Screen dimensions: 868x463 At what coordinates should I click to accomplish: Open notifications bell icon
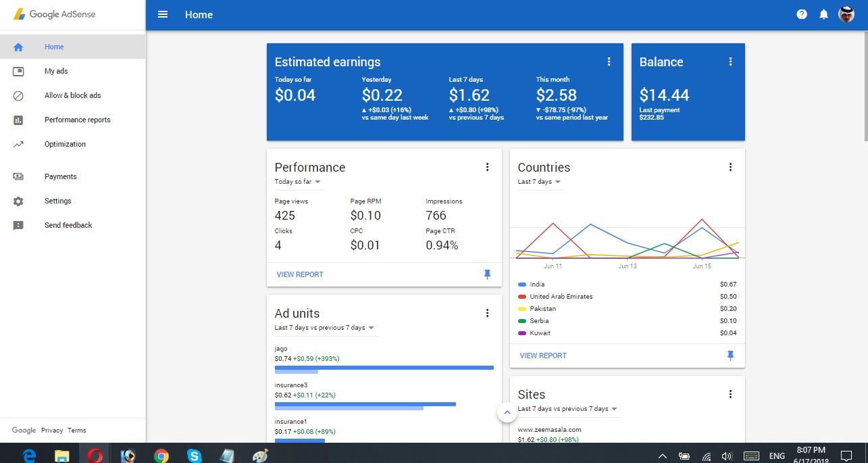coord(823,14)
